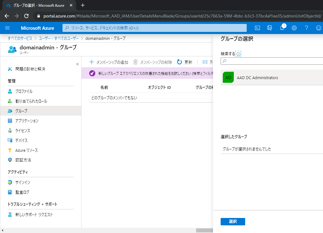Open プロファイル in the sidebar
This screenshot has height=233, width=323.
(40, 91)
